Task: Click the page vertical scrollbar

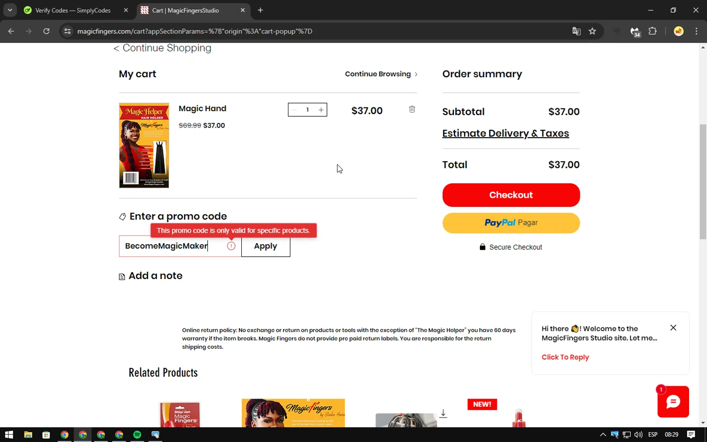Action: (703, 181)
